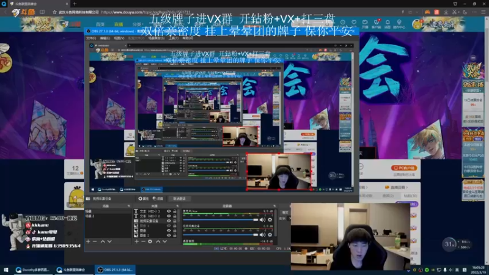Toggle lock on 视频采集设备 source

(x=175, y=221)
